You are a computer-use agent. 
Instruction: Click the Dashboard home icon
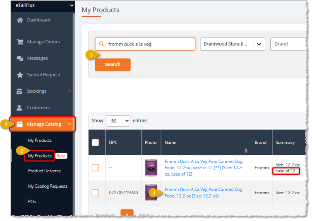point(20,20)
